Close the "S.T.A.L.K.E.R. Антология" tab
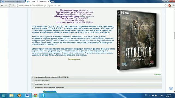This screenshot has height=98, width=175. [x=48, y=2]
